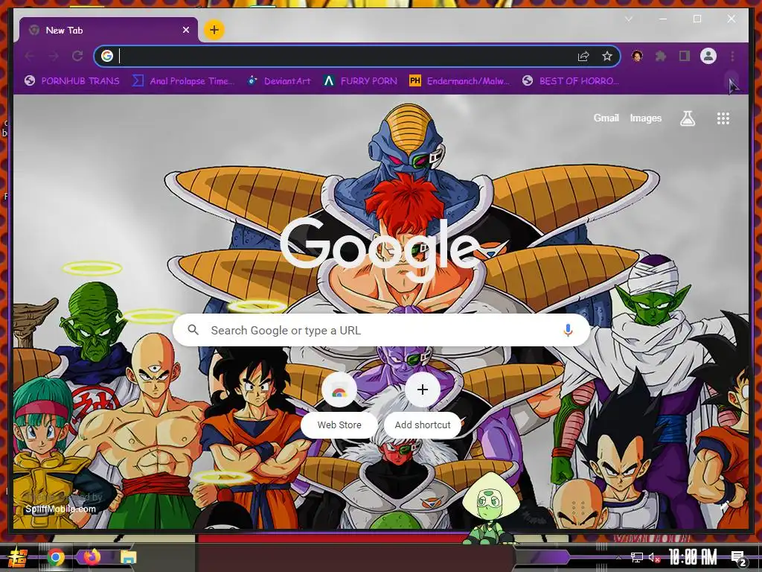Open the BEST OF HORRO... bookmark
The image size is (762, 572).
tap(571, 80)
